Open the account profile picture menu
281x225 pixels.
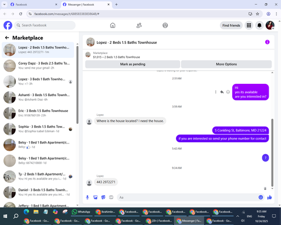(x=270, y=25)
